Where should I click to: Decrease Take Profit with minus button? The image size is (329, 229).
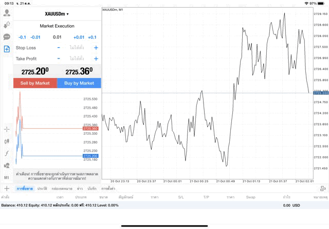[x=59, y=59]
